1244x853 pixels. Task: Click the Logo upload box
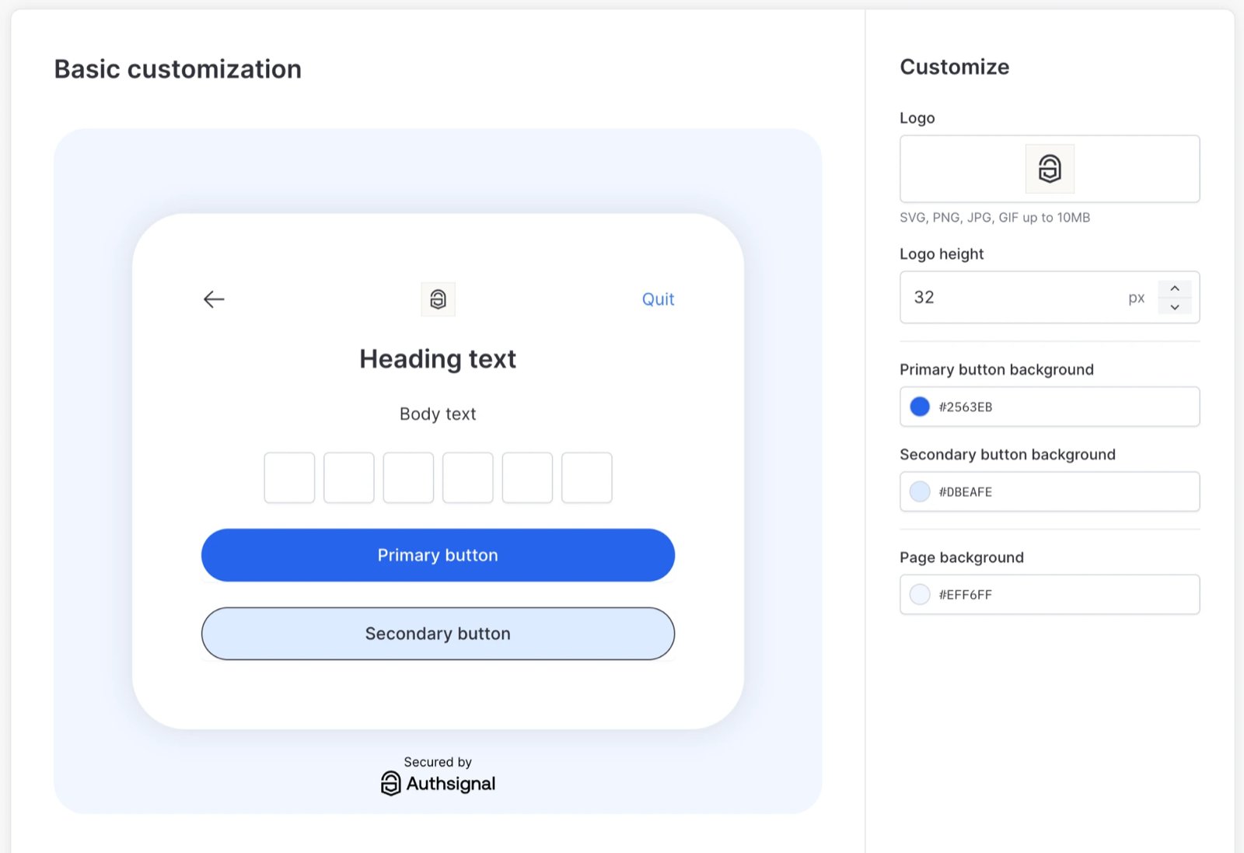[x=1050, y=169]
